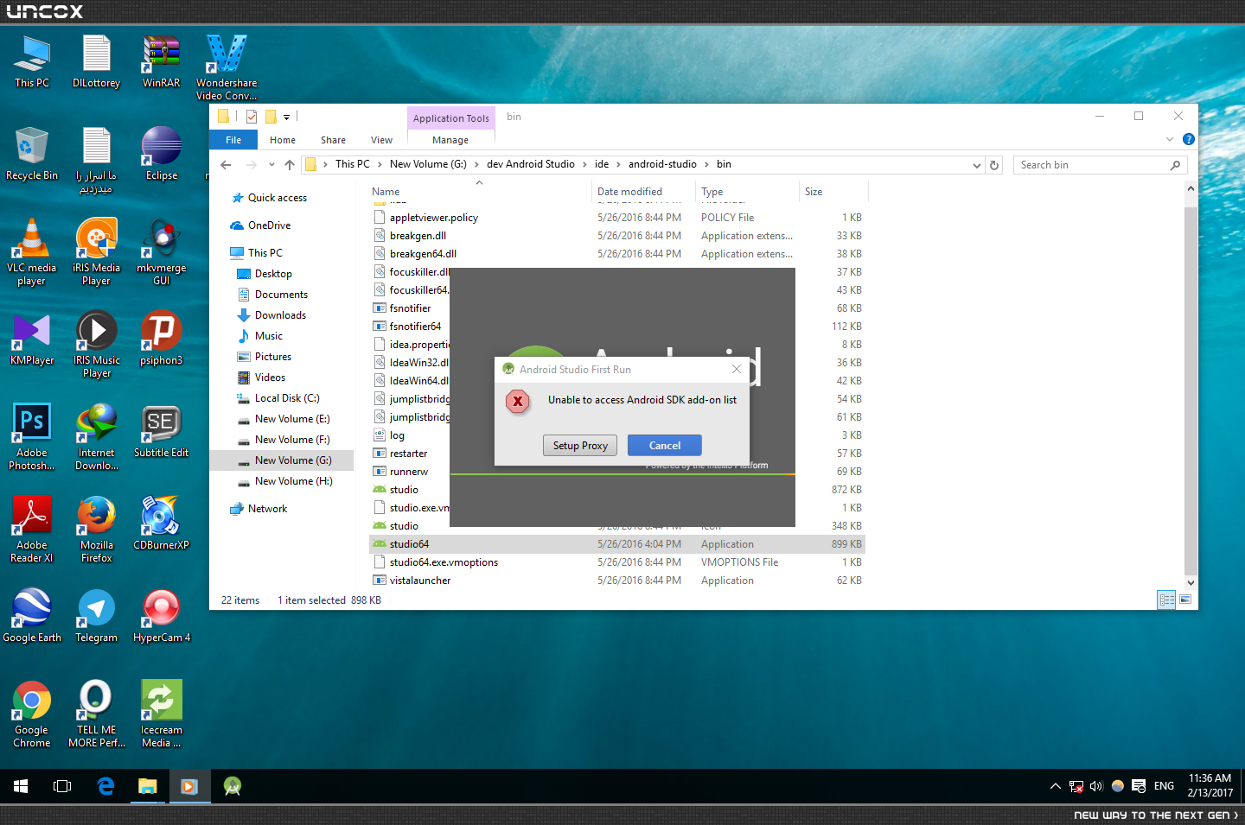Click the ide breadcrumb in address bar

(x=602, y=164)
